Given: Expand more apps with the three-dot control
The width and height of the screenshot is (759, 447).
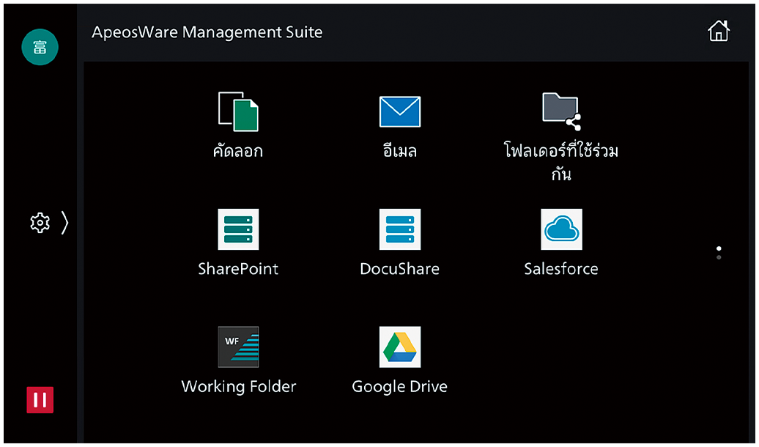Looking at the screenshot, I should point(719,252).
